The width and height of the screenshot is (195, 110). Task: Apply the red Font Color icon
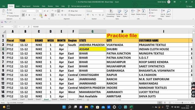[x=46, y=15]
